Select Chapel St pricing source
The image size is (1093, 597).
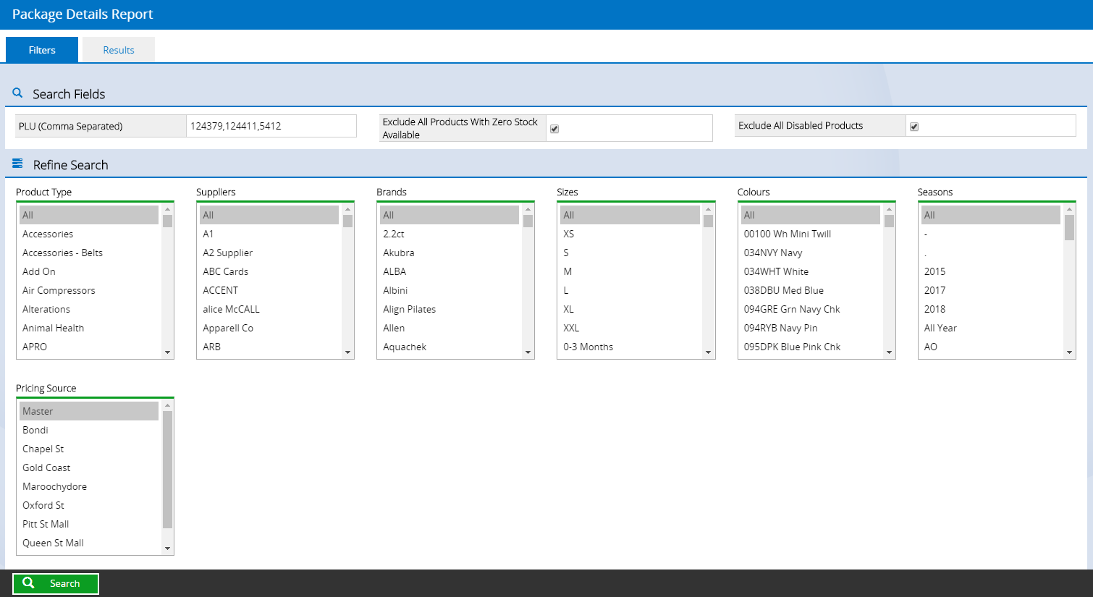pyautogui.click(x=89, y=449)
